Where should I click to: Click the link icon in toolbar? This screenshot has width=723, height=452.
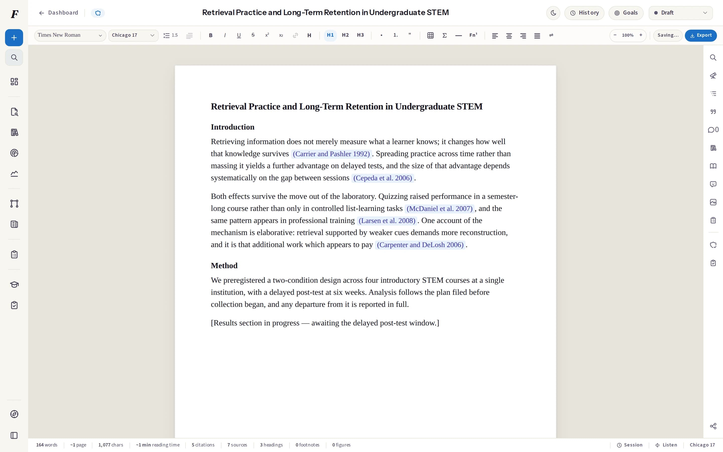(295, 35)
